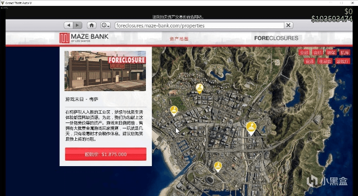Select the northernmost arcade map marker

[199, 88]
